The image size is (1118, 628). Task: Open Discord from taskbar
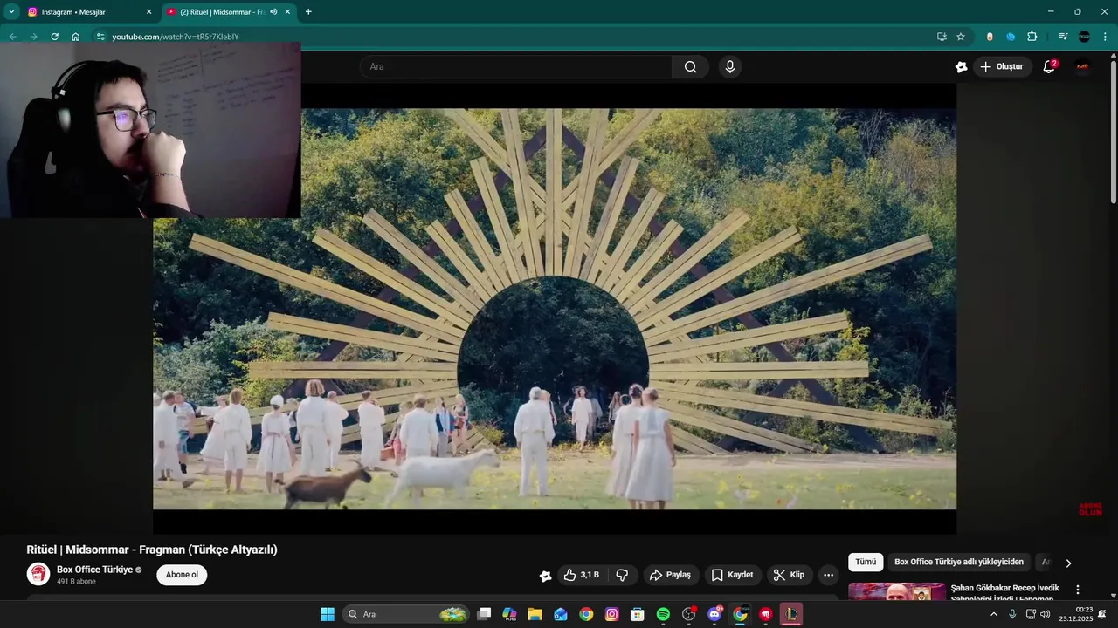(x=714, y=614)
